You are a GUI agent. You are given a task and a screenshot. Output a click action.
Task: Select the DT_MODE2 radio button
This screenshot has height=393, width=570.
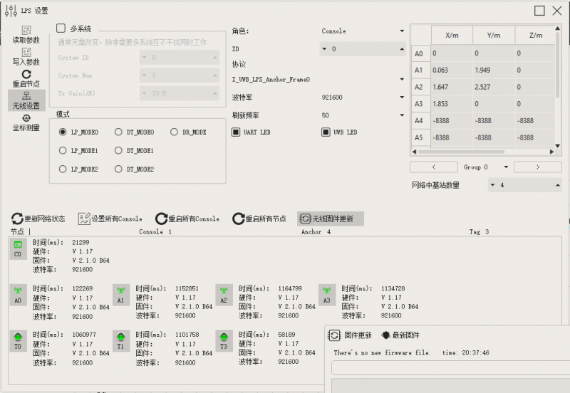[x=118, y=169]
